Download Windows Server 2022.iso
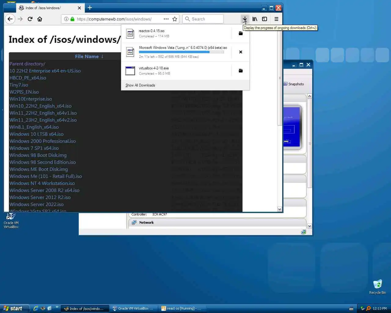 [x=36, y=204]
